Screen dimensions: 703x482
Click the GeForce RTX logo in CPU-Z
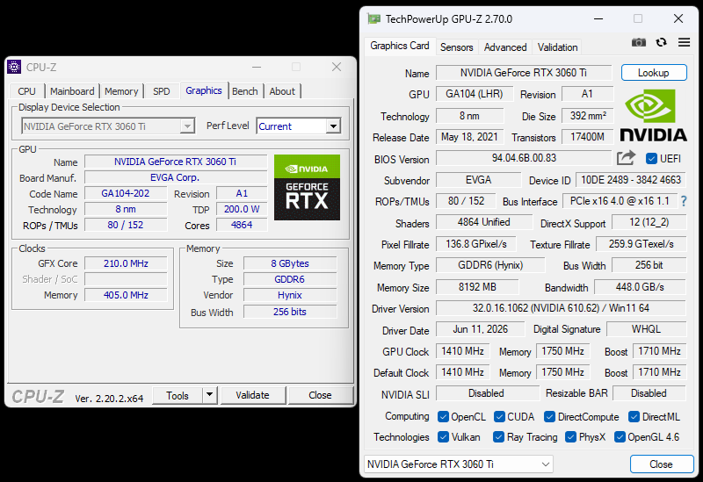point(307,187)
